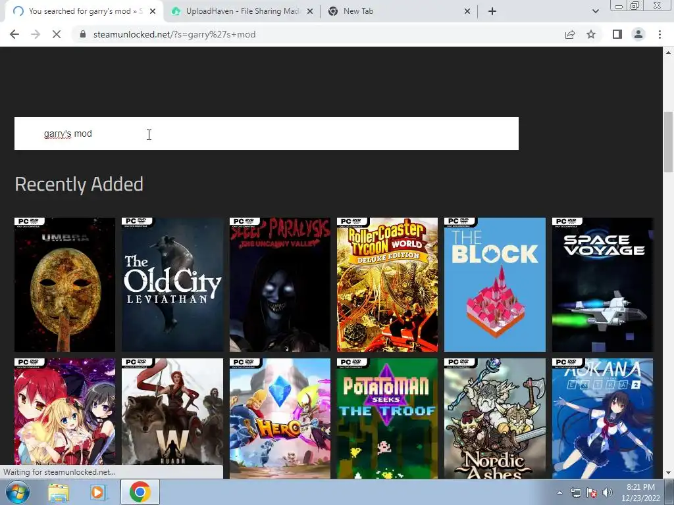Image resolution: width=674 pixels, height=505 pixels.
Task: Click the scrollbar down arrow
Action: [668, 473]
